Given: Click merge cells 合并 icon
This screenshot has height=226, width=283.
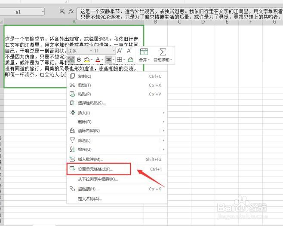Looking at the screenshot, I should pyautogui.click(x=144, y=52).
